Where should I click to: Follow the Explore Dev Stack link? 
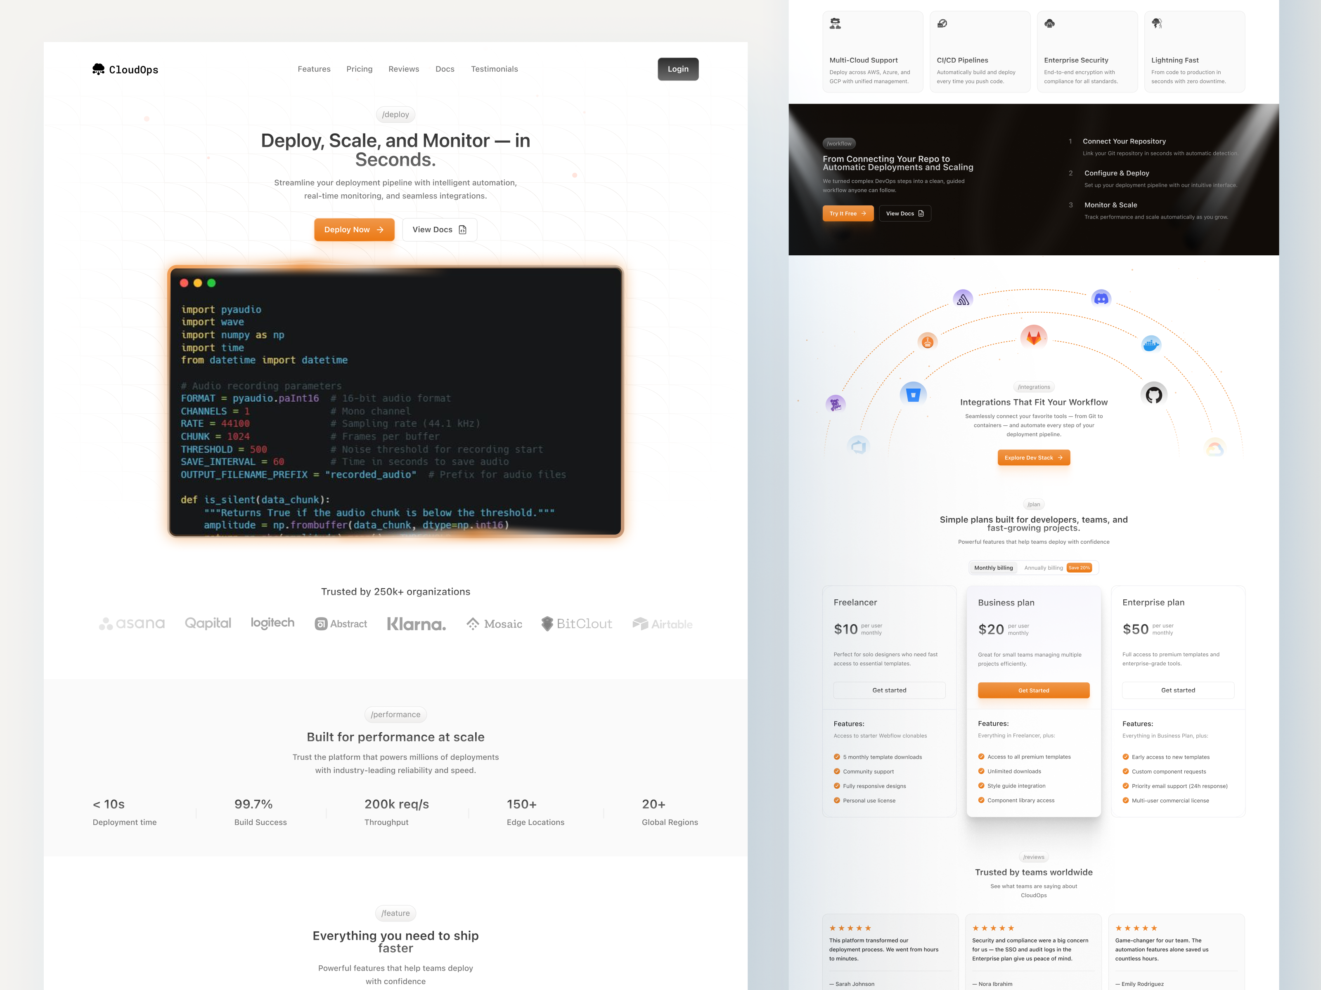coord(1034,458)
